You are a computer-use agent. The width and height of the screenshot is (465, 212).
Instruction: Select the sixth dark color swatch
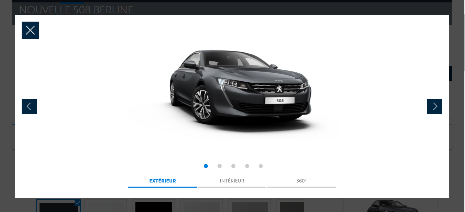point(291,207)
